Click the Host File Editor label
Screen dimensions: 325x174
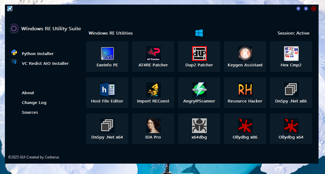coord(107,101)
